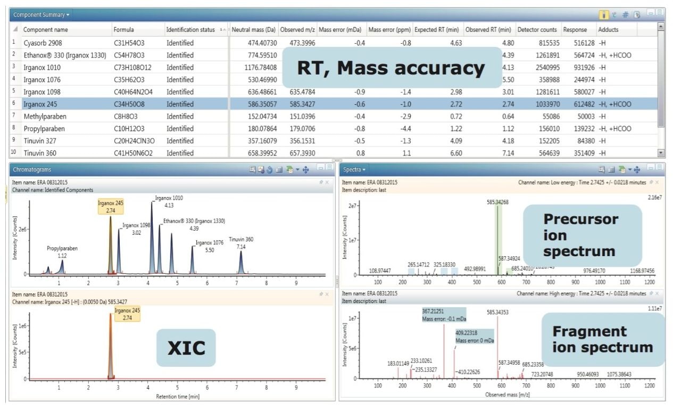Click the Tinuvin 360 peak label at 7.14
Viewport: 673px width, 410px height.
tap(241, 243)
